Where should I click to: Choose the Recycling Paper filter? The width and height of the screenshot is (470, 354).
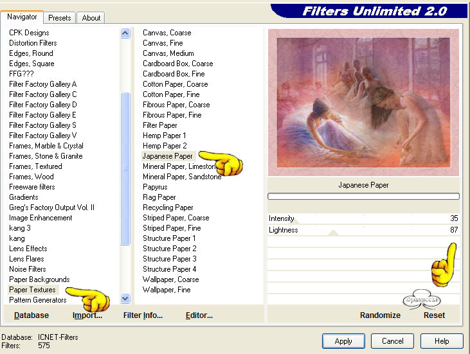(x=168, y=208)
